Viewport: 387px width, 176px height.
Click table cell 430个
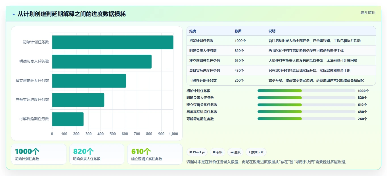[x=239, y=71]
